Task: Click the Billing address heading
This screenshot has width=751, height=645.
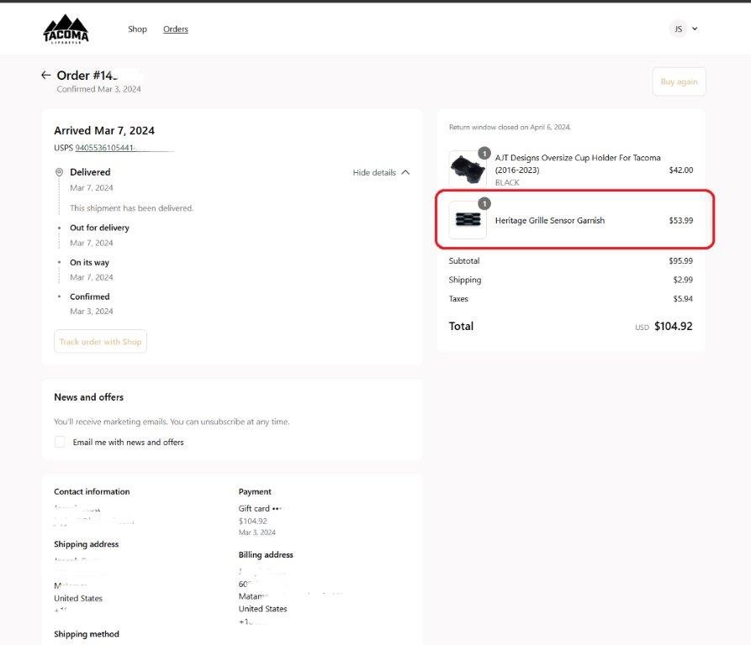Action: pos(266,554)
